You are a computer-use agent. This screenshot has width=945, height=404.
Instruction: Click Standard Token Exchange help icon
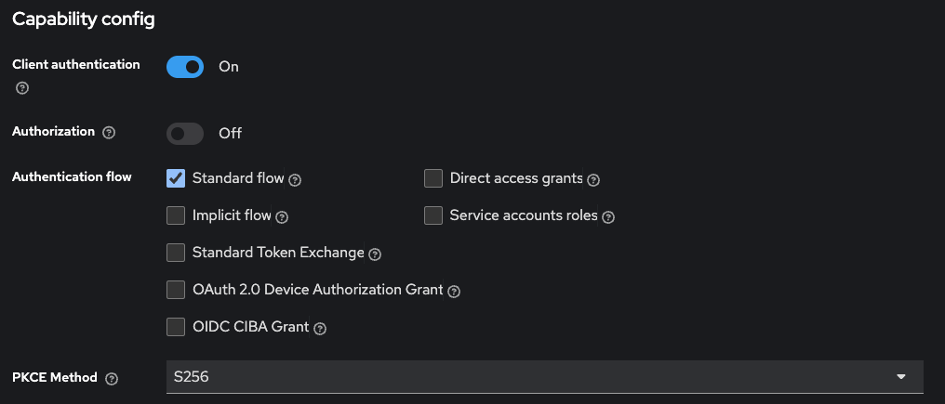[375, 254]
